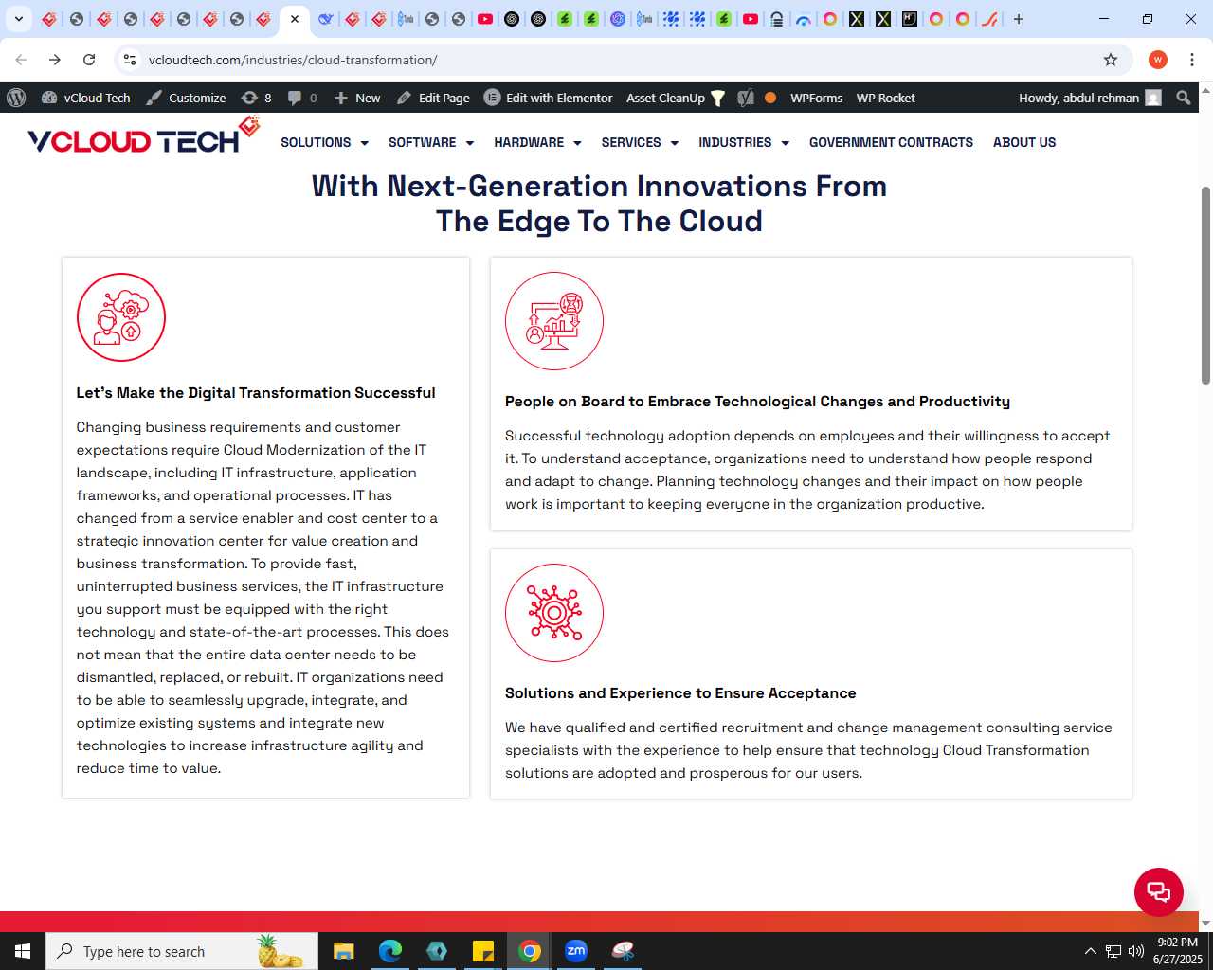
Task: Click the Customize brush item
Action: [186, 98]
